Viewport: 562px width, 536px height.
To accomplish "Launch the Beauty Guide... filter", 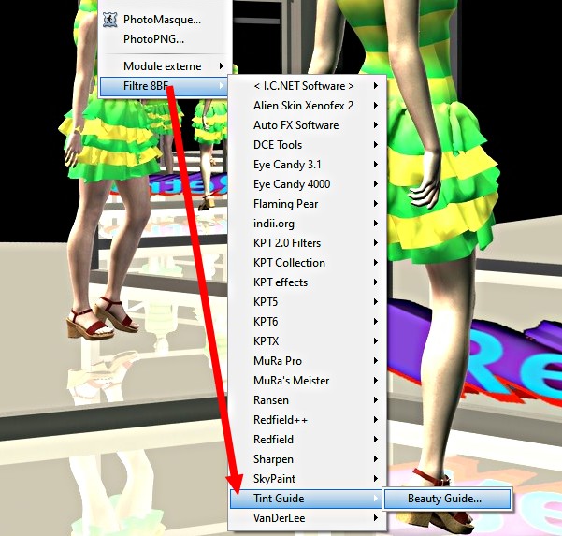I will pyautogui.click(x=447, y=499).
